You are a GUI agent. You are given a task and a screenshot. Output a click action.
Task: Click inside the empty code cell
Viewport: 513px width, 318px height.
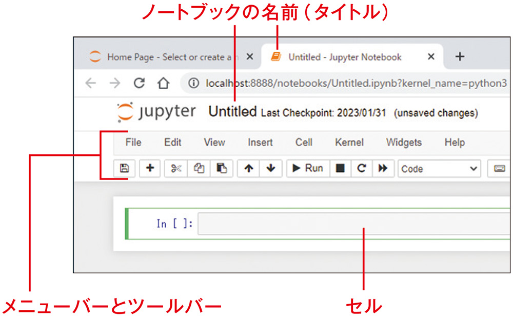pyautogui.click(x=333, y=224)
